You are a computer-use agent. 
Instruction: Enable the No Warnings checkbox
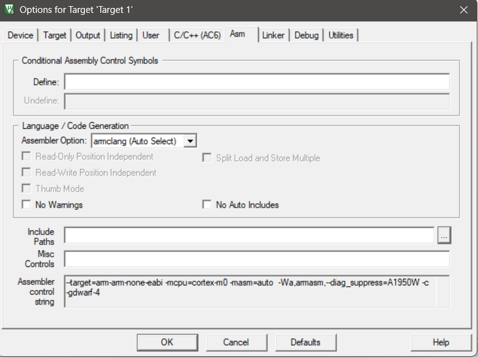26,205
